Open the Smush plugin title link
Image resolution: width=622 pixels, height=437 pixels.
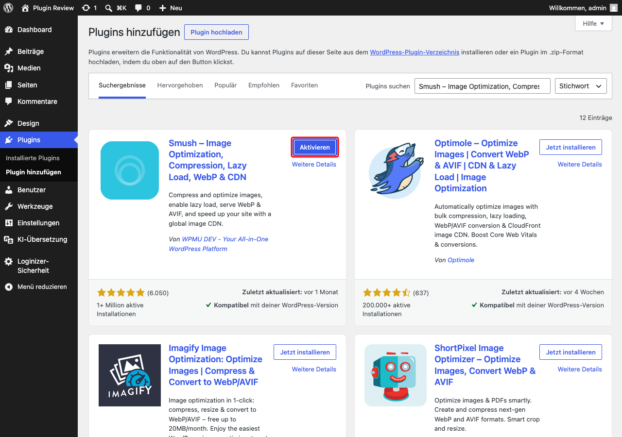pos(207,160)
